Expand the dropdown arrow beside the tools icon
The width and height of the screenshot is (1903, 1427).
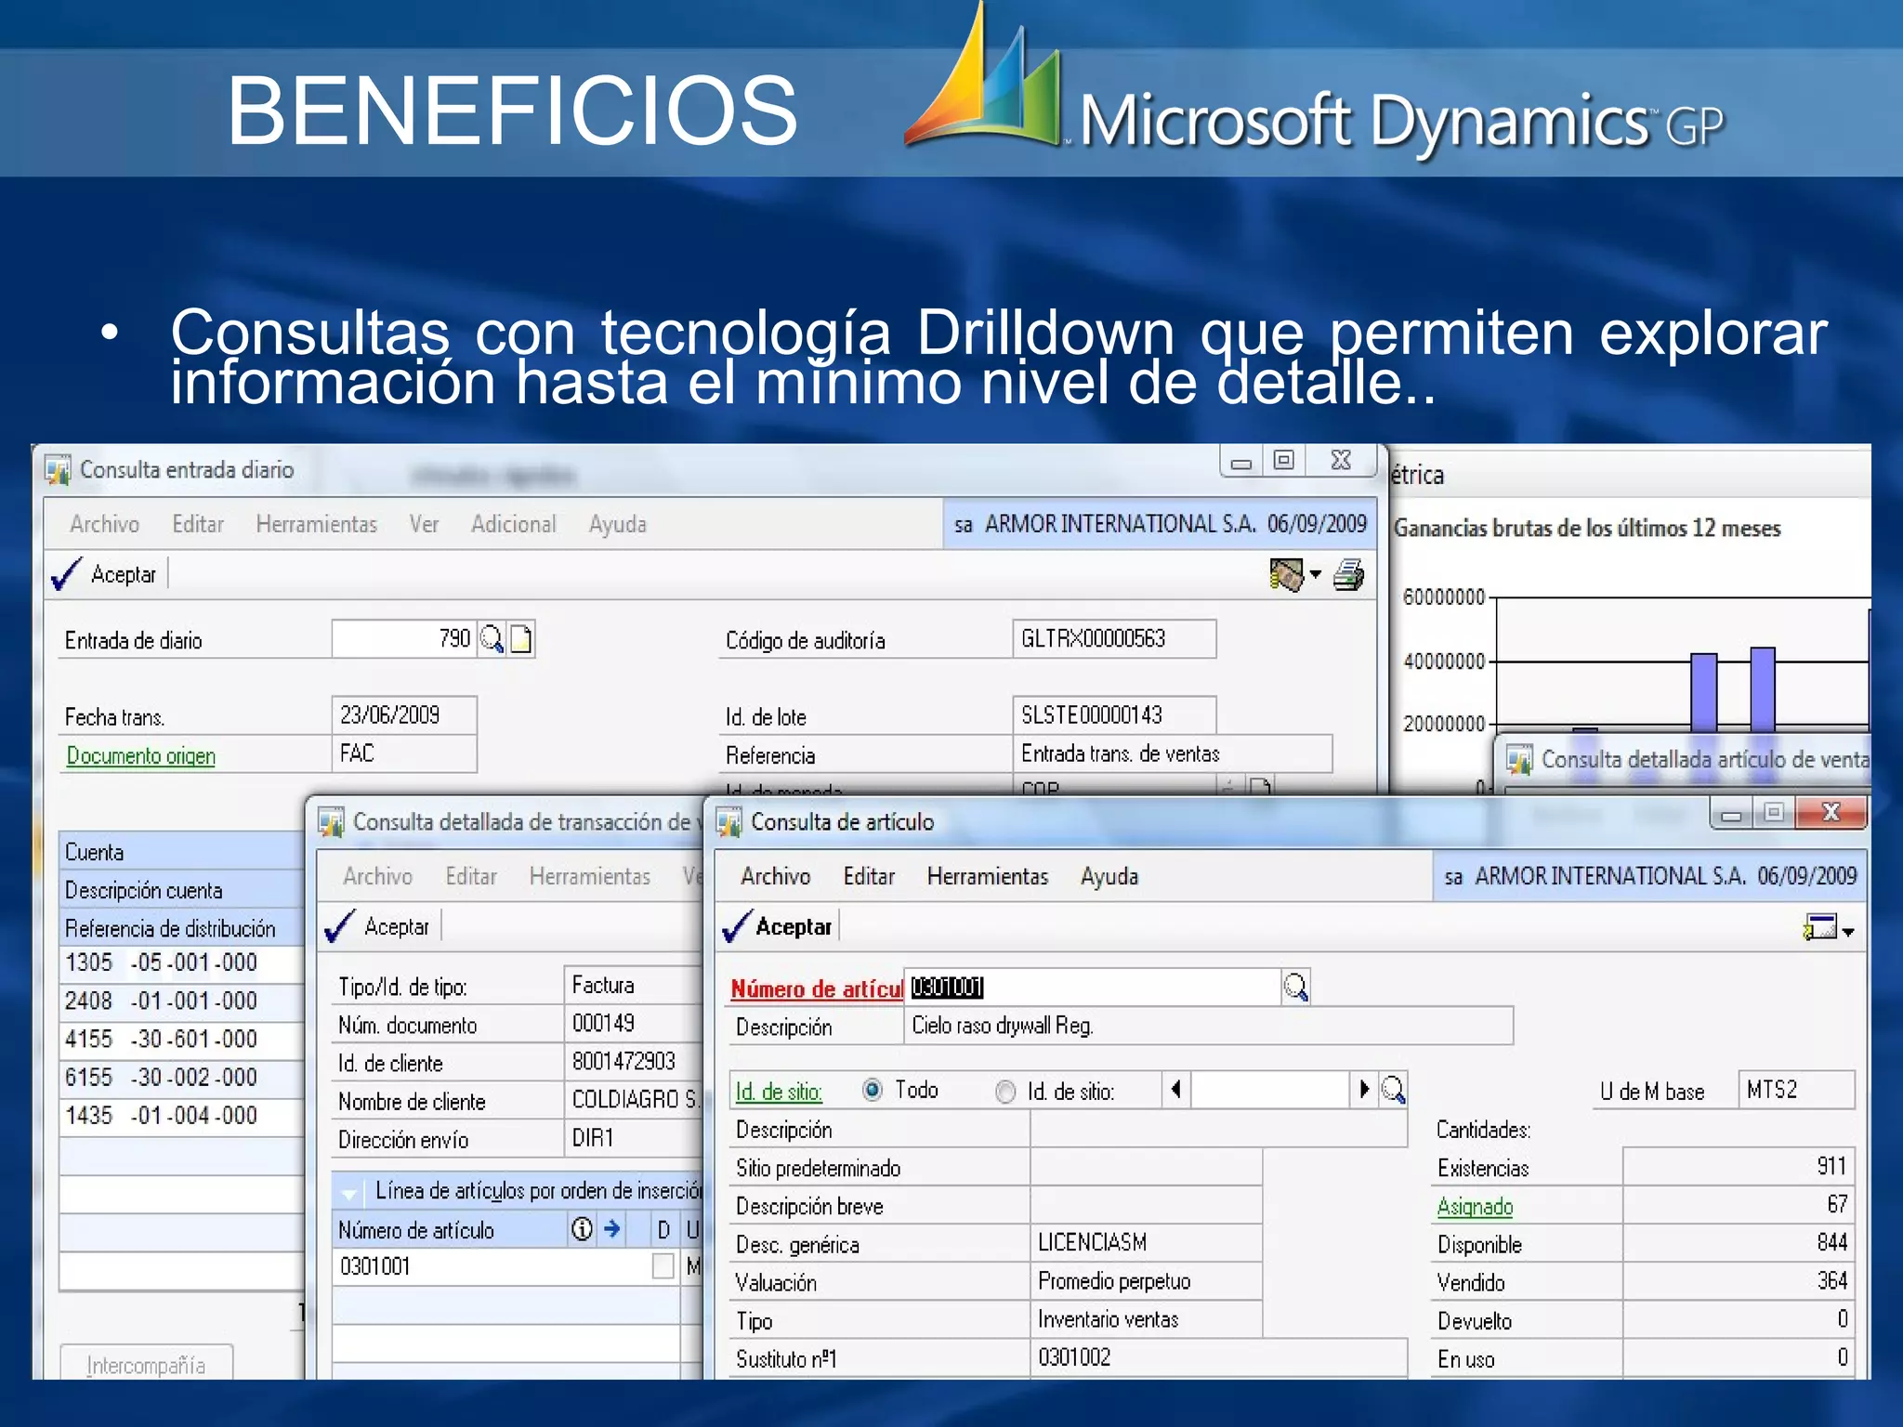1316,575
